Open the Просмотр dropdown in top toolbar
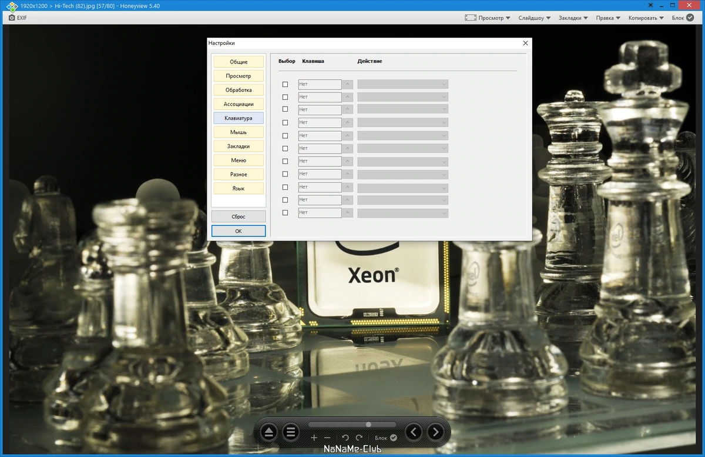This screenshot has width=705, height=457. point(494,18)
